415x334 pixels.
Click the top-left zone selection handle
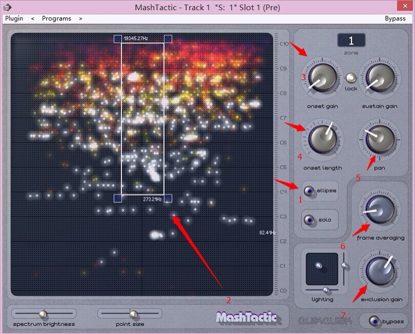click(118, 39)
